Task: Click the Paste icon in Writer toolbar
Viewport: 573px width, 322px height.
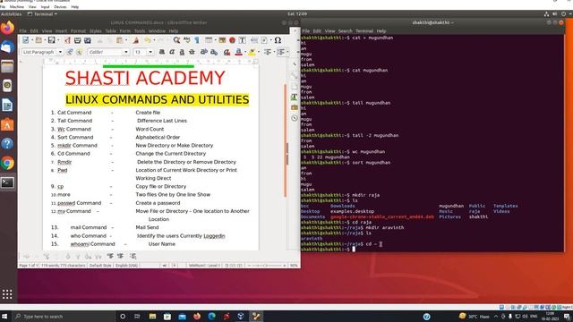Action: [x=119, y=40]
